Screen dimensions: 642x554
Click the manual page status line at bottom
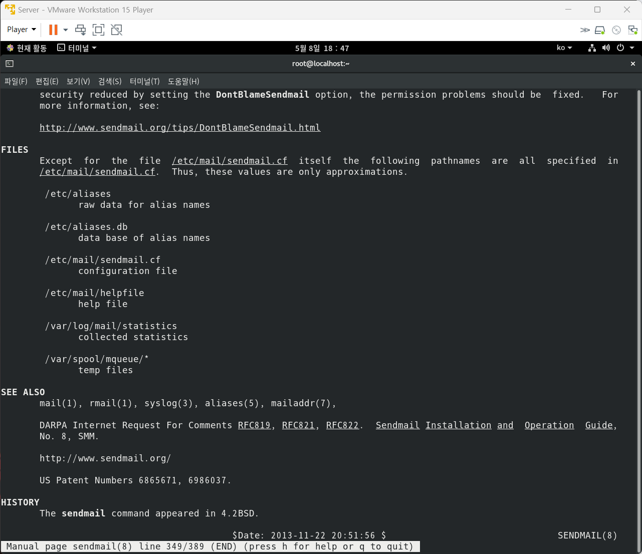coord(210,546)
